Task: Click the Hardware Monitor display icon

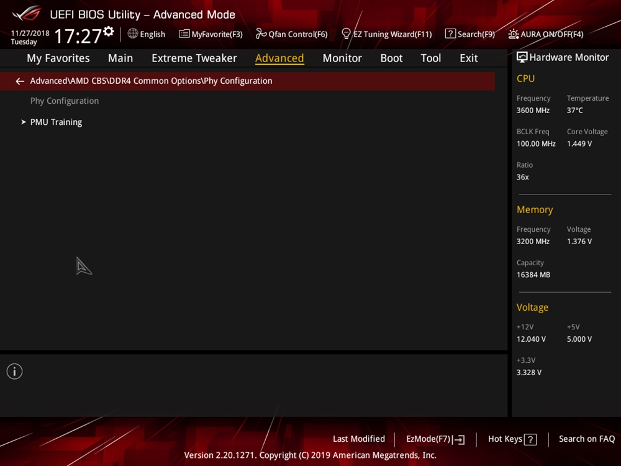Action: (x=522, y=57)
